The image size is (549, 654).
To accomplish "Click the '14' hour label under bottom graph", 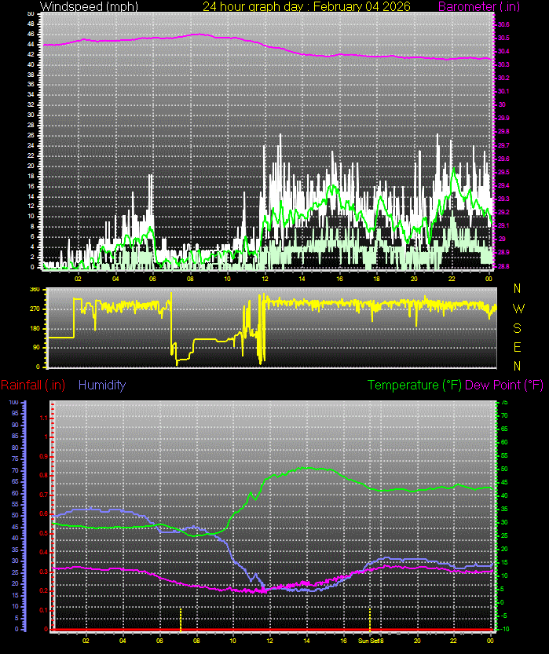I will [306, 641].
